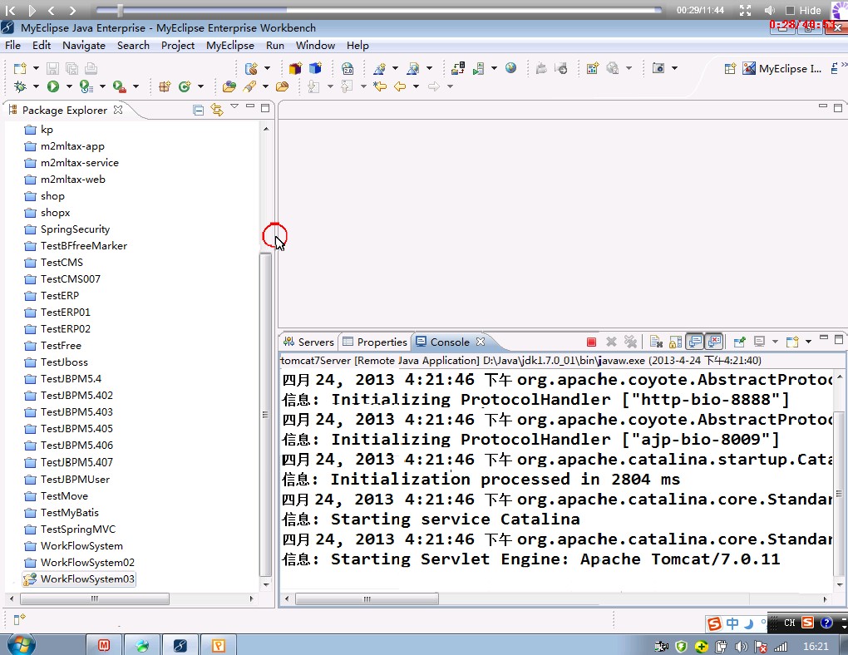Collapse all projects in Package Explorer
This screenshot has height=655, width=848.
coord(198,109)
